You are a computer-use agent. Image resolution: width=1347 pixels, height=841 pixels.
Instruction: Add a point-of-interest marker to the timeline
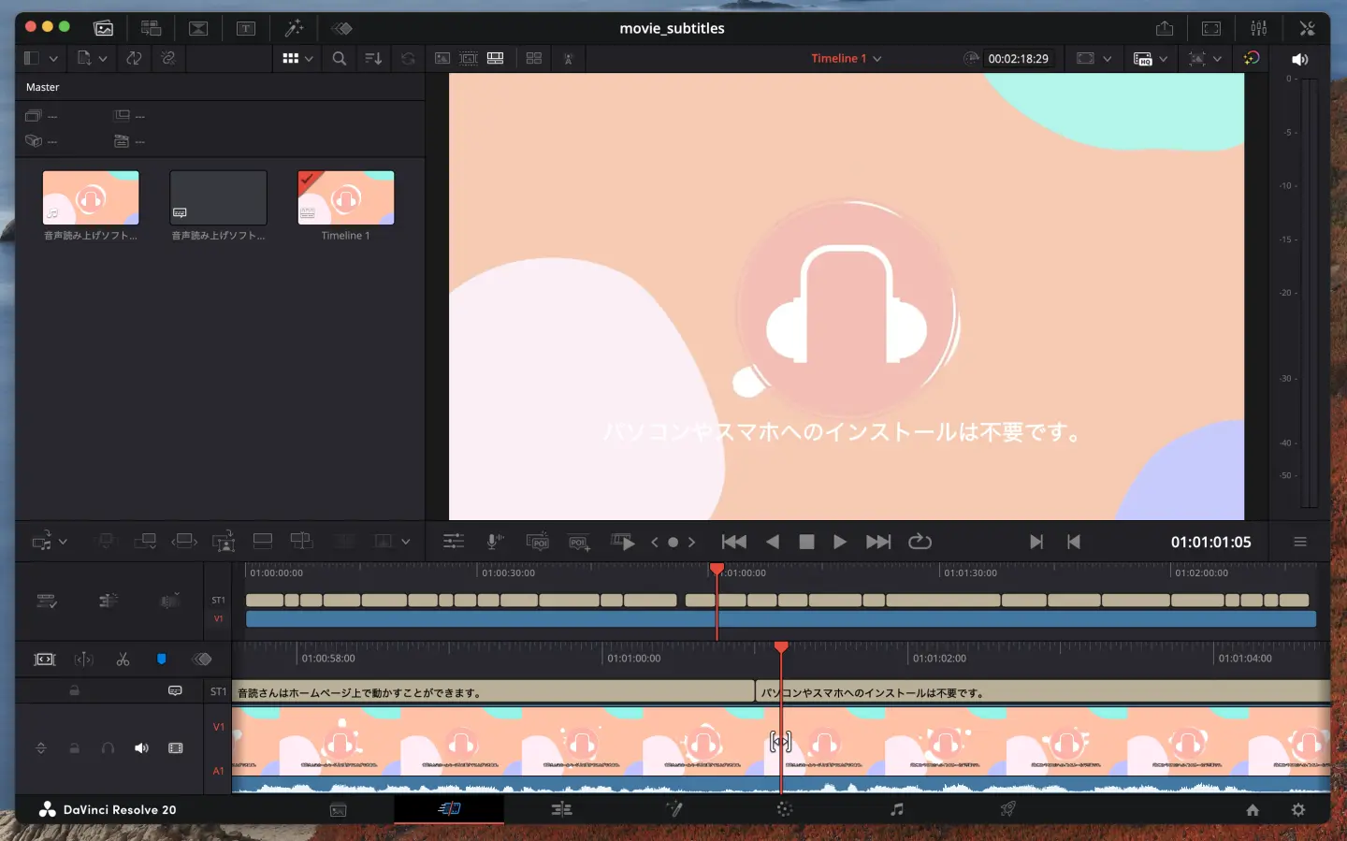(x=579, y=542)
